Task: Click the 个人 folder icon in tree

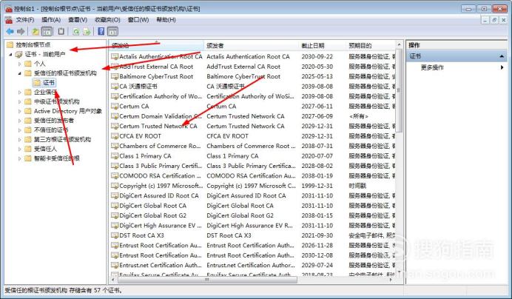Action: (x=28, y=64)
